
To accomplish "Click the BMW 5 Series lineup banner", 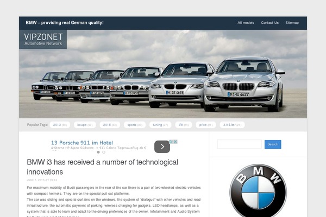I will point(163,74).
